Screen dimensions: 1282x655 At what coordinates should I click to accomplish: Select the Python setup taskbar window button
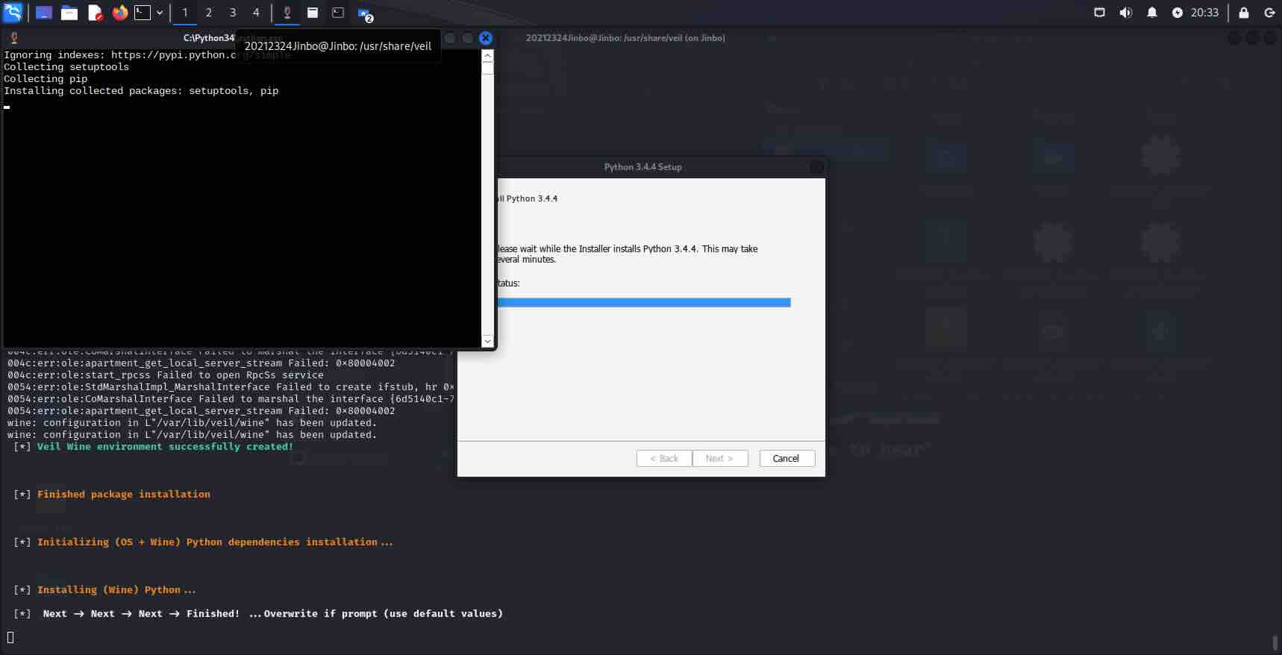click(x=313, y=13)
